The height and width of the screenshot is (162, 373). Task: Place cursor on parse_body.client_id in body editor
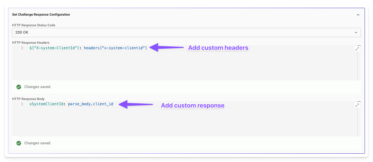[91, 104]
